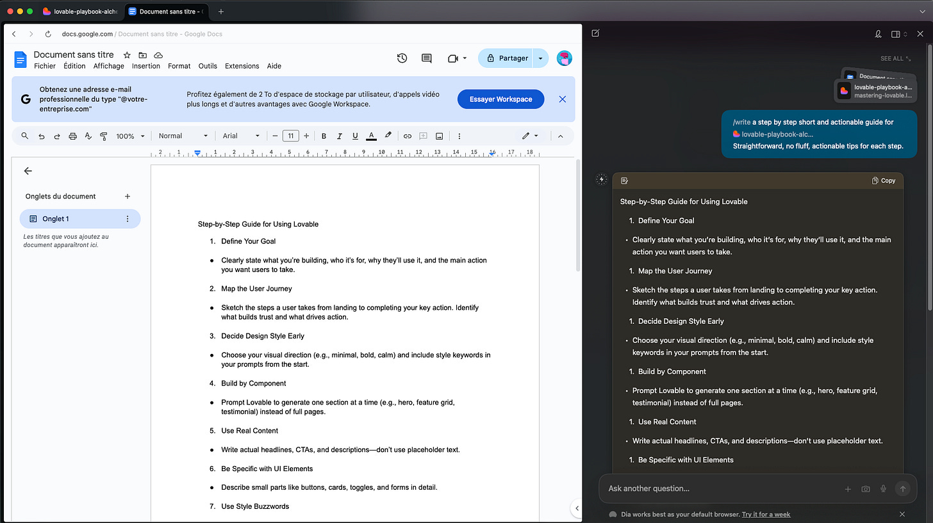Screen dimensions: 933x523
Task: Open the Aide menu
Action: click(274, 66)
